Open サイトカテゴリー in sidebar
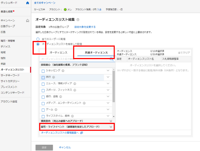Viewport: 200px width, 151px height. [10, 81]
